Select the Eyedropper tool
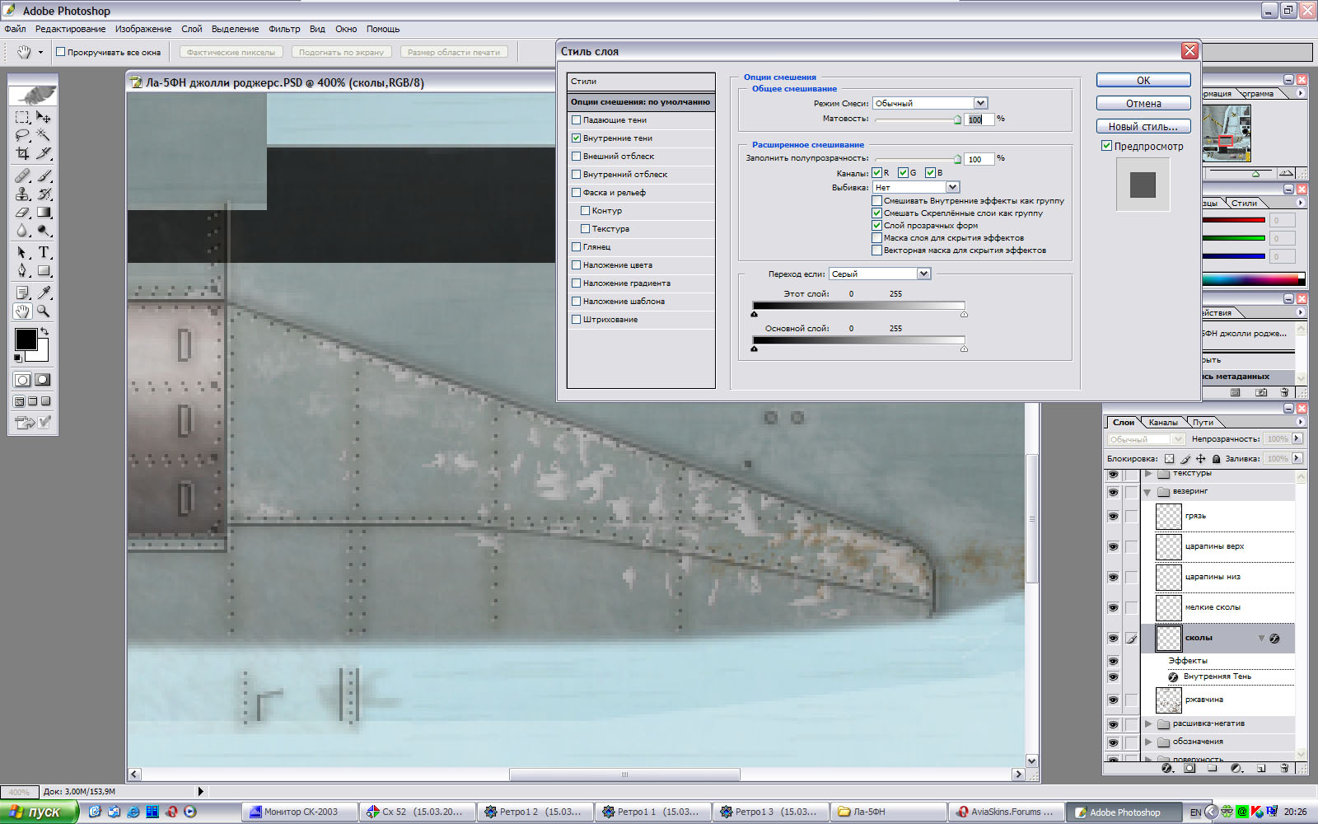1318x824 pixels. (x=44, y=293)
